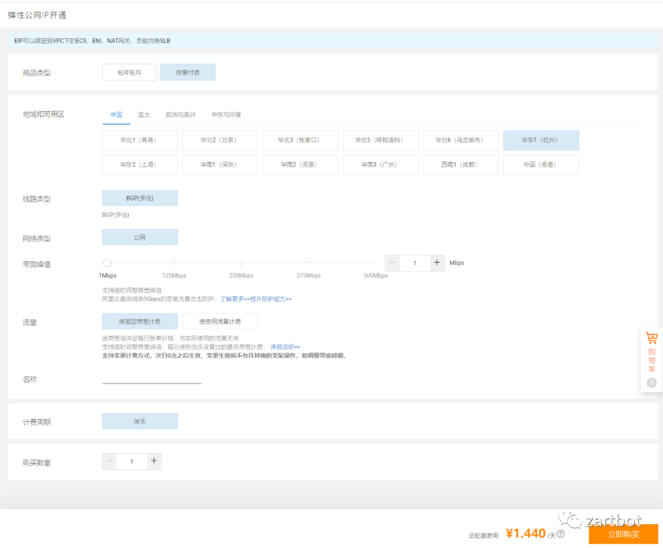This screenshot has height=548, width=663.
Task: Select BGP(多线) line type
Action: [139, 198]
